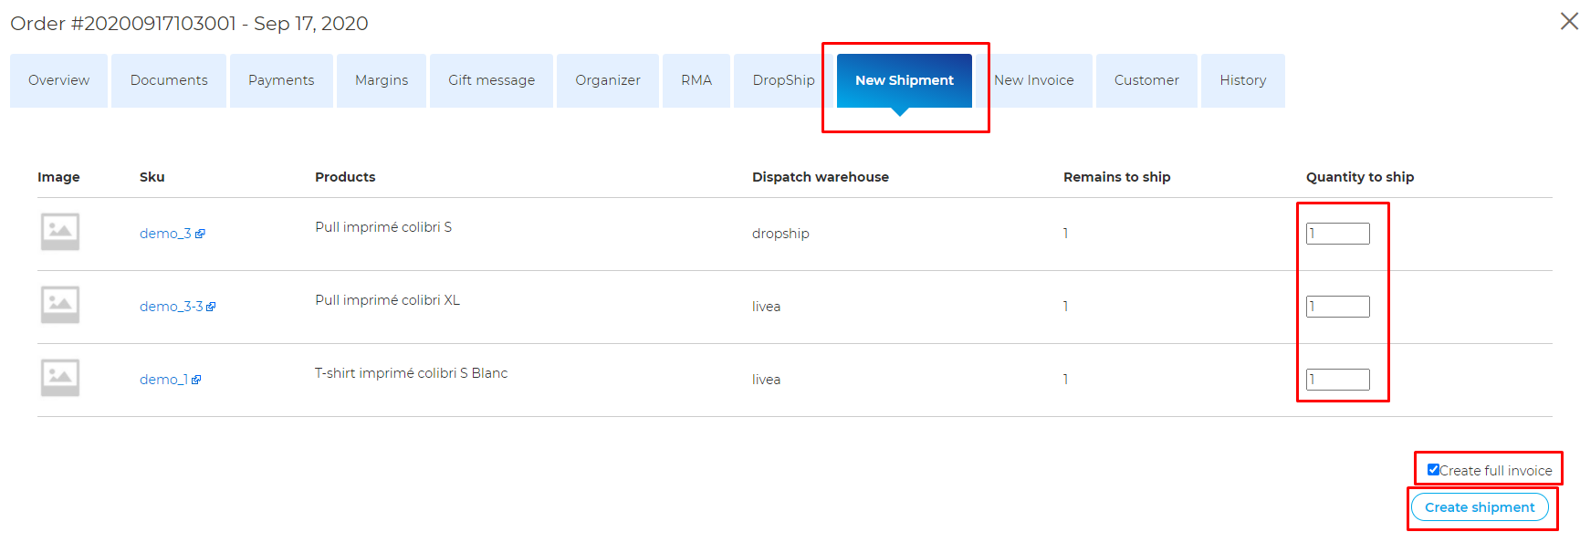Click image placeholder for T-shirt imprimé colibri S Blanc
1580x553 pixels.
60,378
